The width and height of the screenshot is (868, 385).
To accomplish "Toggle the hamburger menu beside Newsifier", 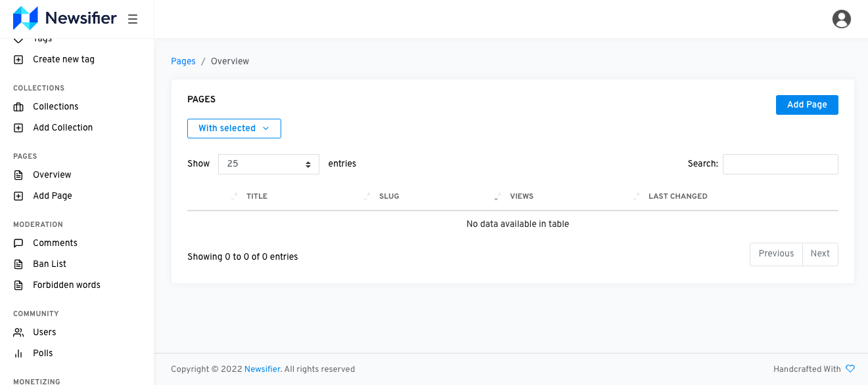I will pos(133,19).
